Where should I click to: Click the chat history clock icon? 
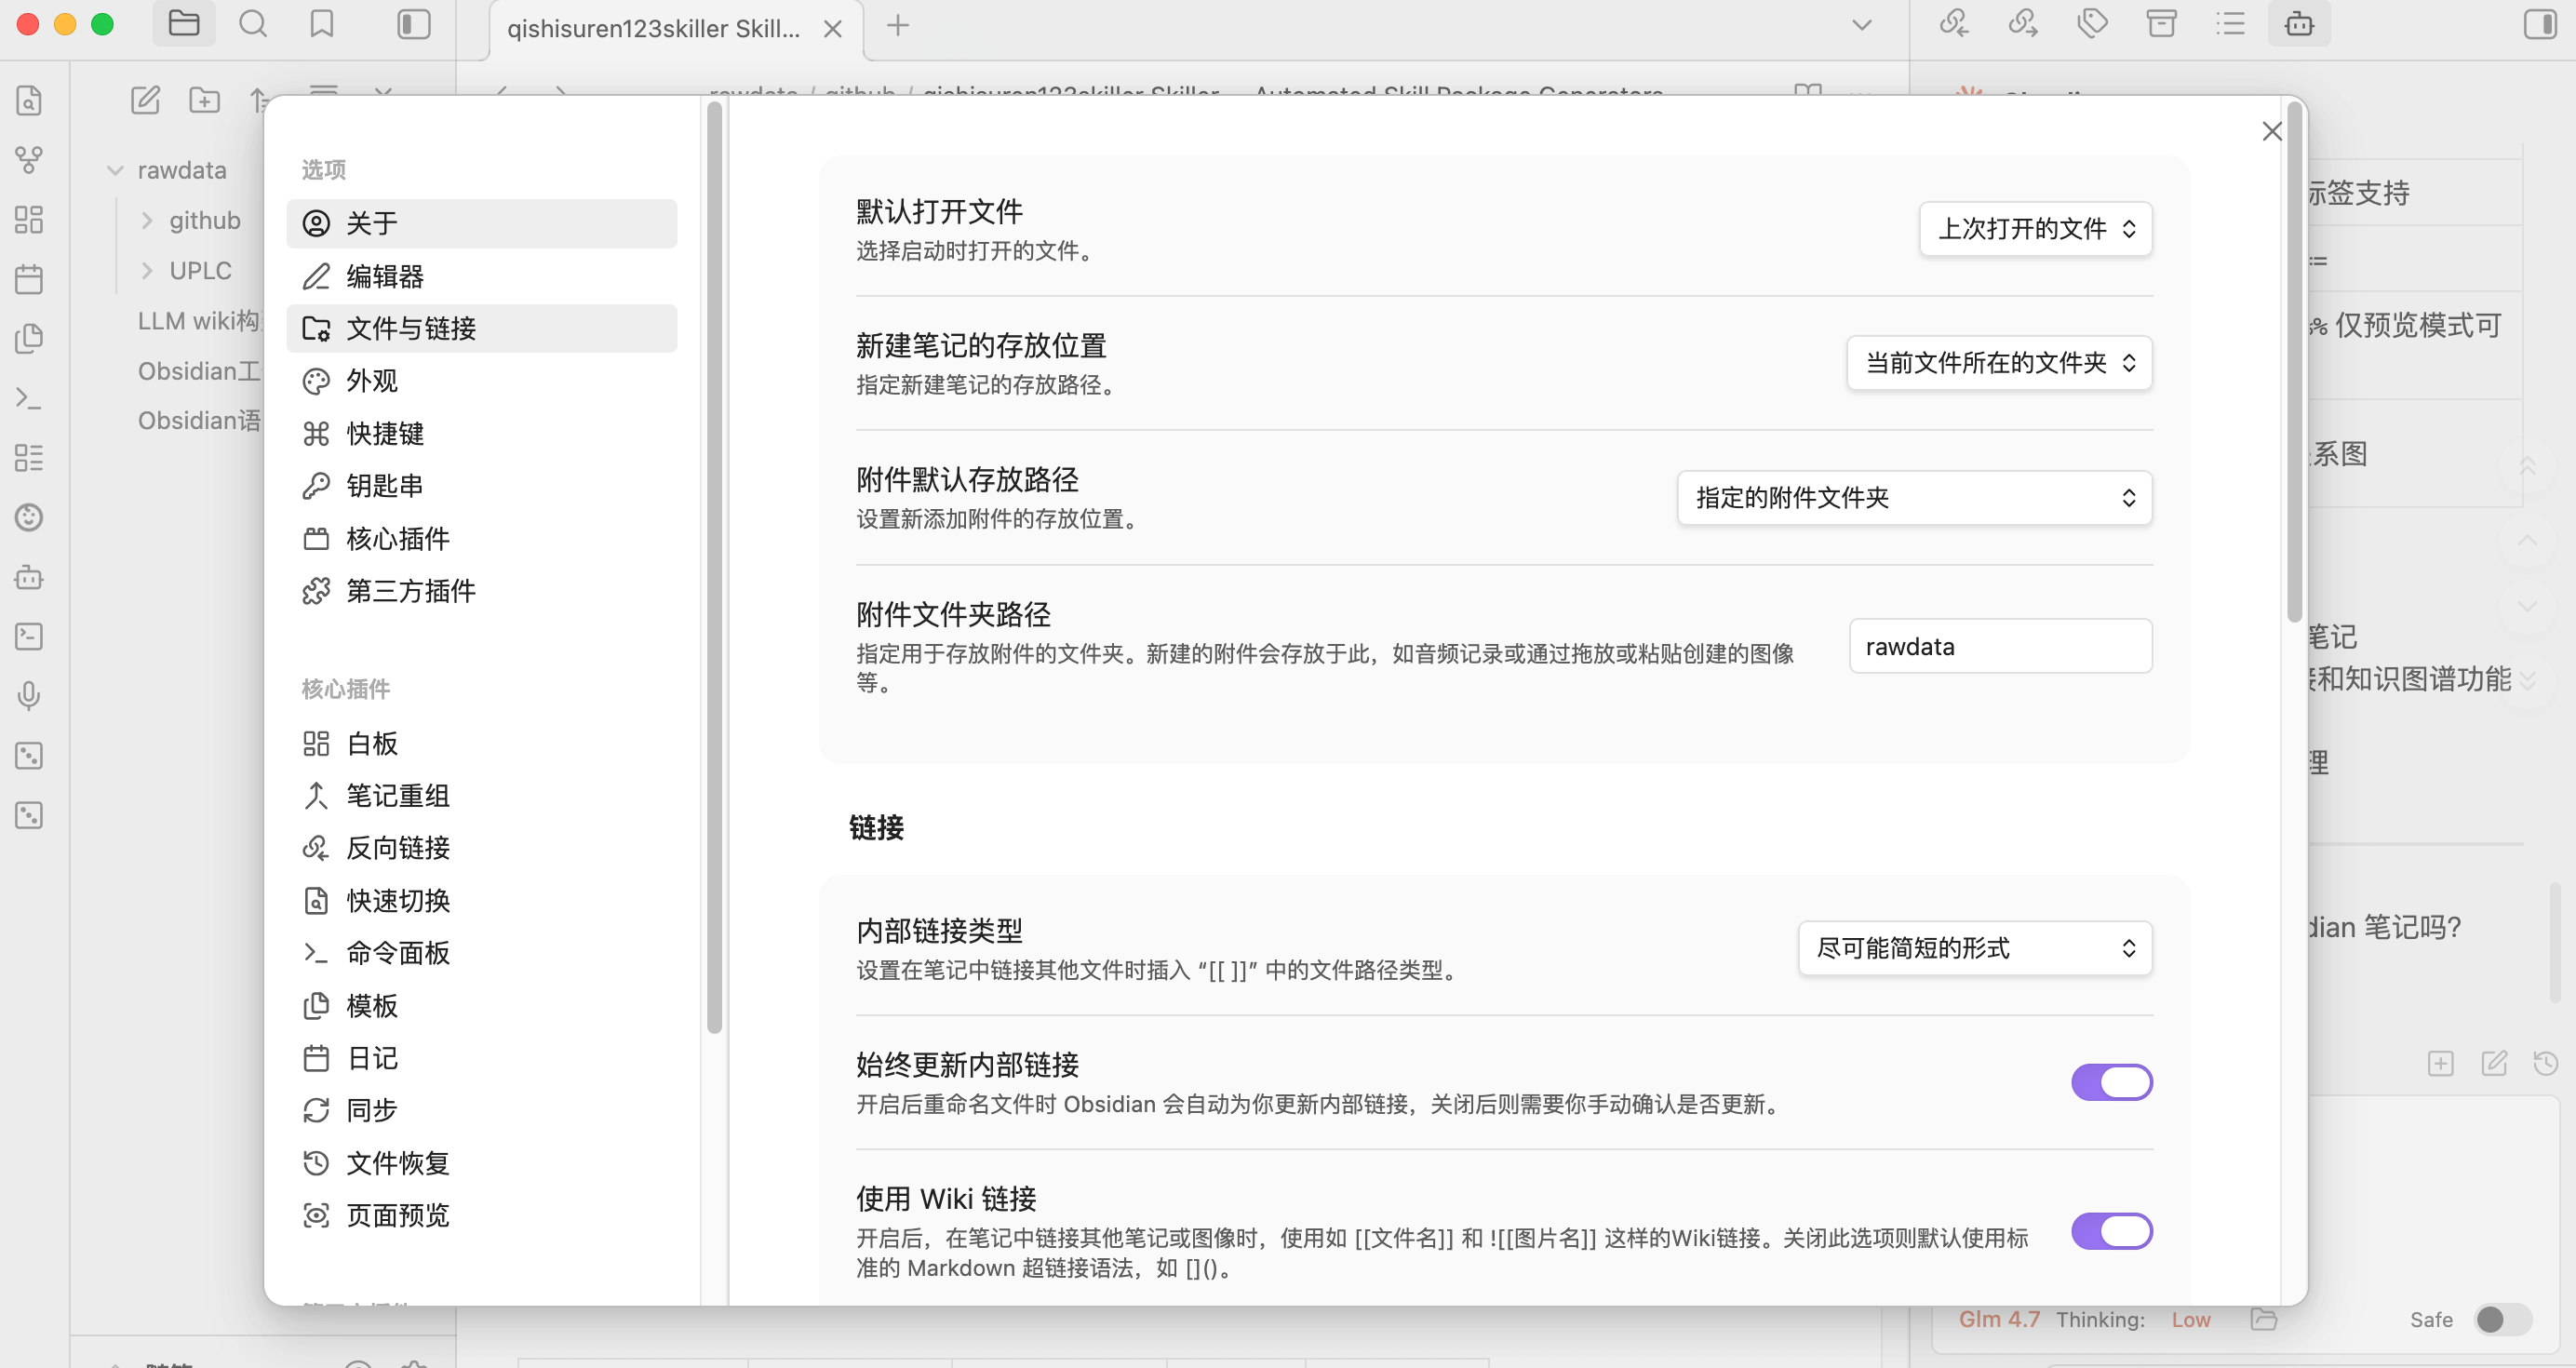point(2546,1063)
